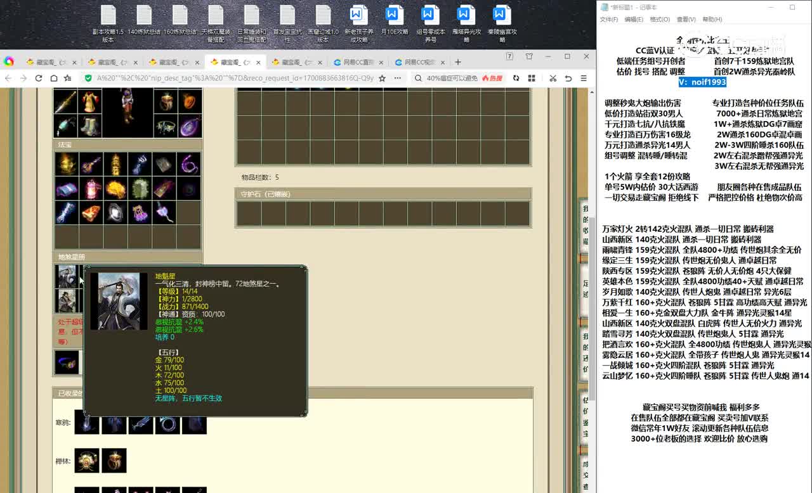Click the 一战倾城 160+克火四阶混队 line in Notepad
The height and width of the screenshot is (493, 812).
pos(688,365)
